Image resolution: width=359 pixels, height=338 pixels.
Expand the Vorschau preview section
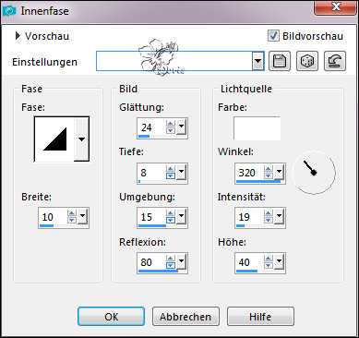[18, 36]
